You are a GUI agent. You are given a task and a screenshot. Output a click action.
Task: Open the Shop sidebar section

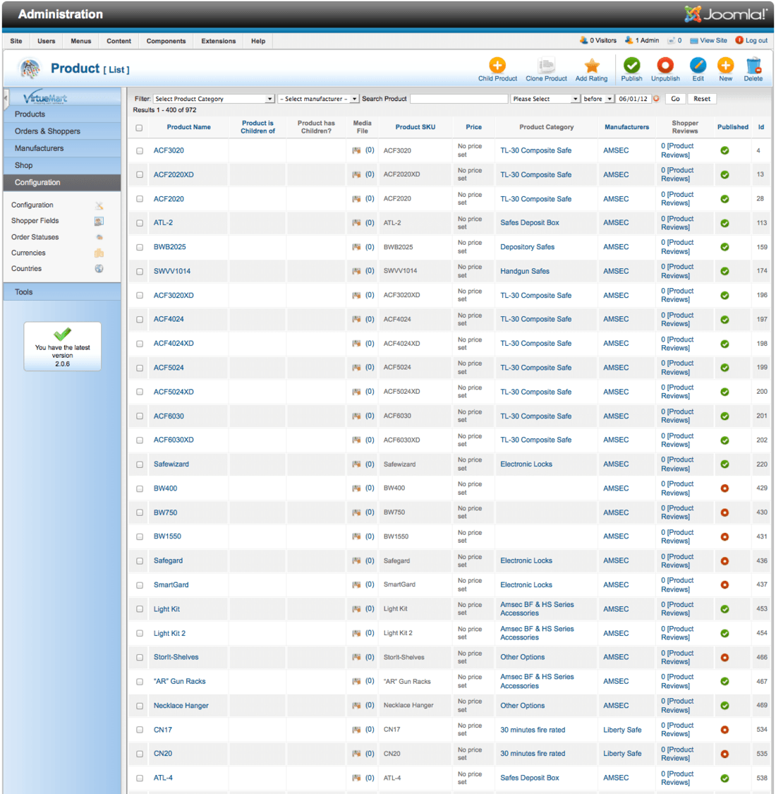click(62, 166)
